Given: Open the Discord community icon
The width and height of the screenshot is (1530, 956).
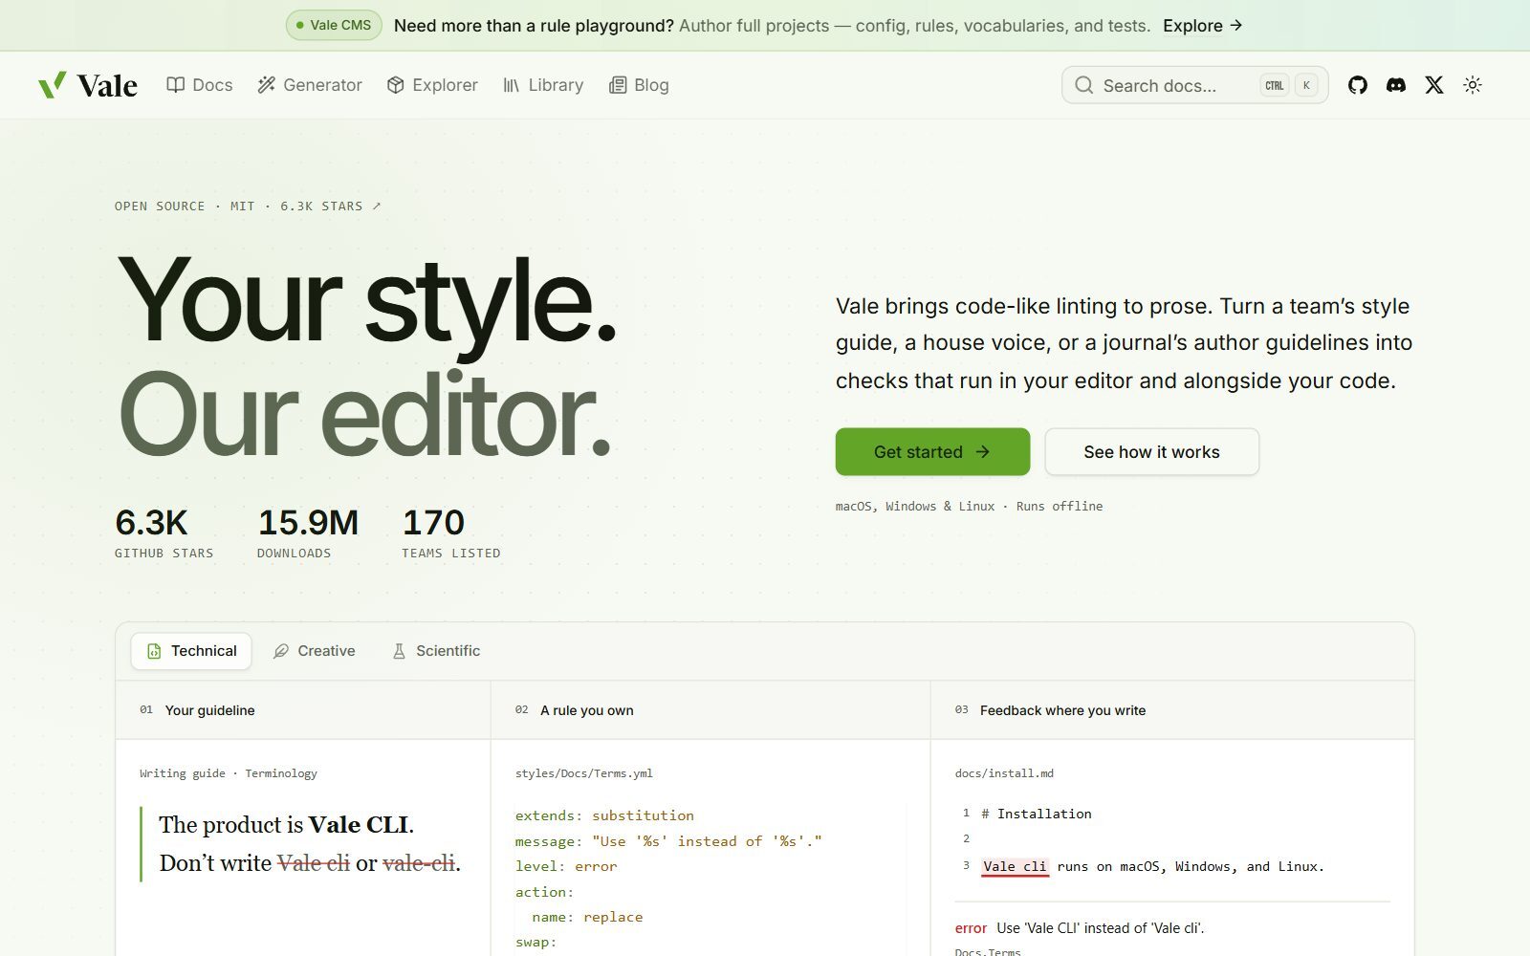Looking at the screenshot, I should pyautogui.click(x=1396, y=85).
